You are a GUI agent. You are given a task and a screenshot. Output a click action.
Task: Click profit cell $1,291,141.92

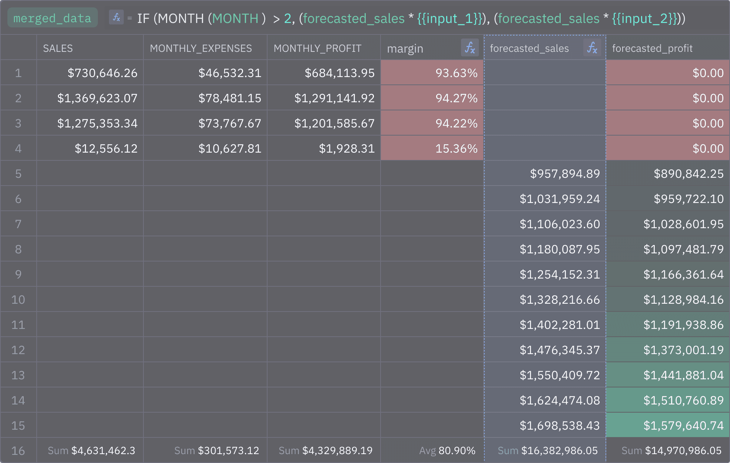(x=324, y=98)
